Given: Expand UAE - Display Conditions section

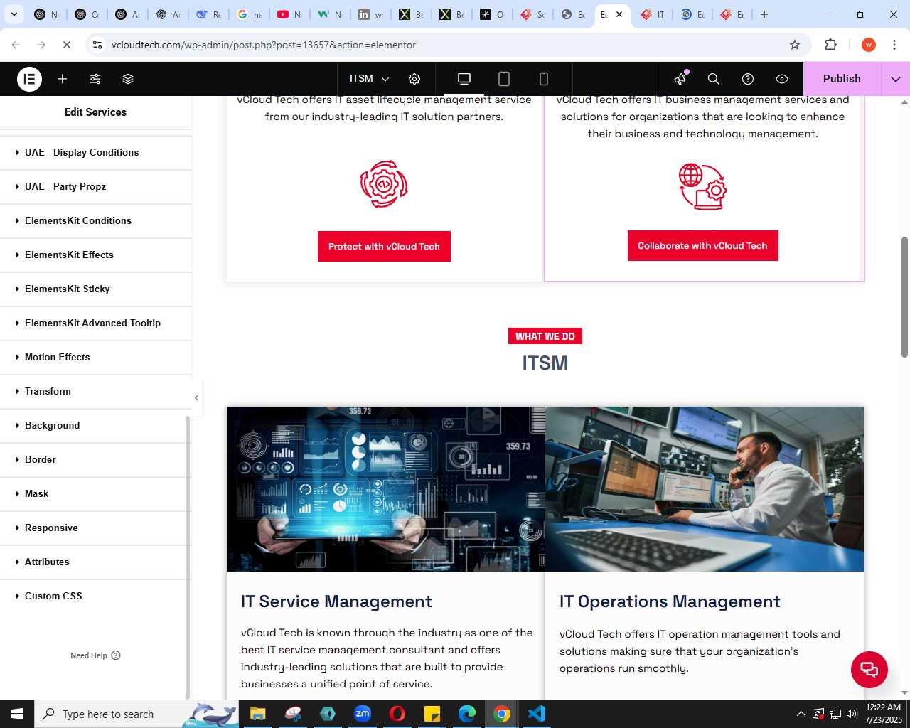Looking at the screenshot, I should (95, 152).
